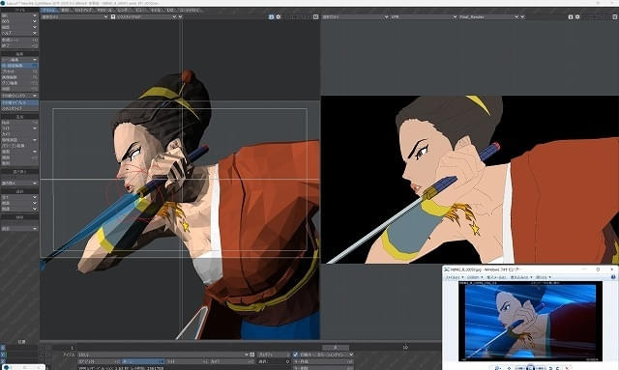
Task: Click the Photo Viewer app icon in its title bar
Action: point(447,270)
